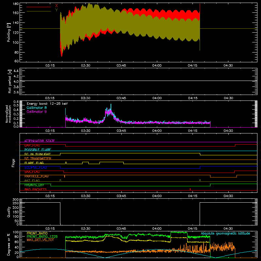Screen dimensions: 261x261
Task: Click the 'POSSIBLE_FLARE' flag label
Action: [x=38, y=150]
